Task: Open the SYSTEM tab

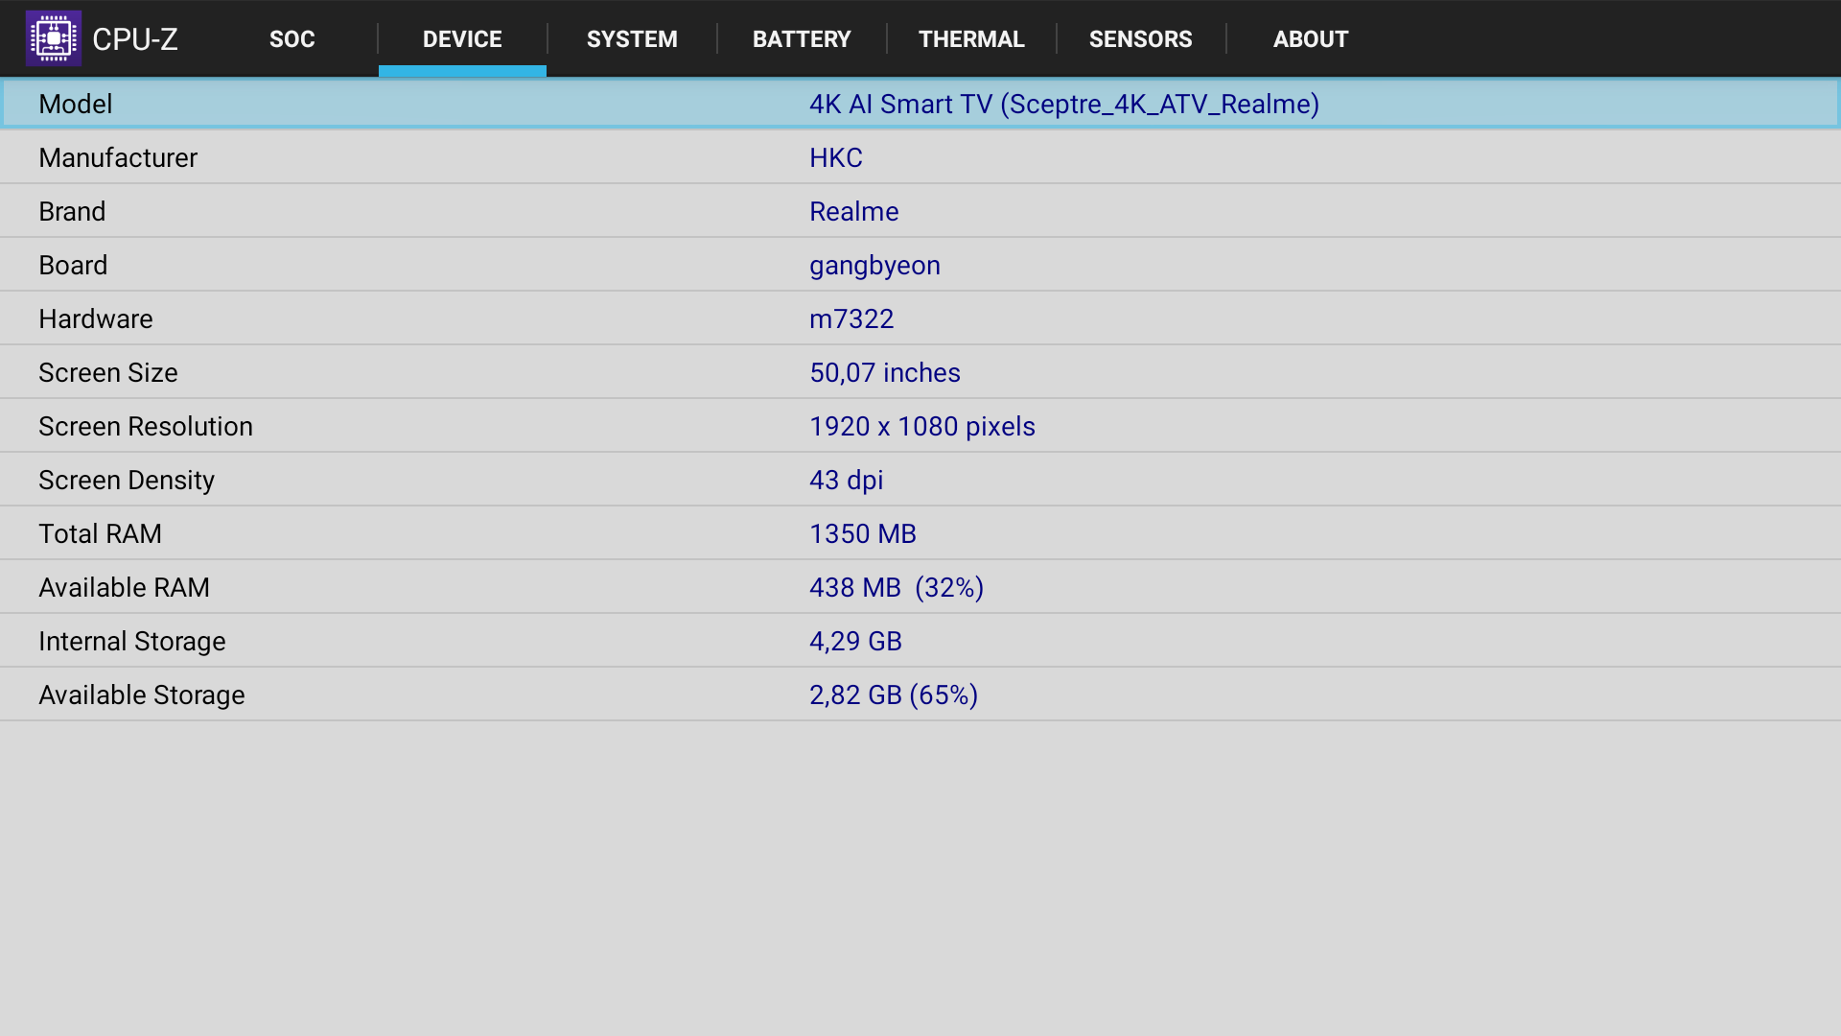Action: click(632, 39)
